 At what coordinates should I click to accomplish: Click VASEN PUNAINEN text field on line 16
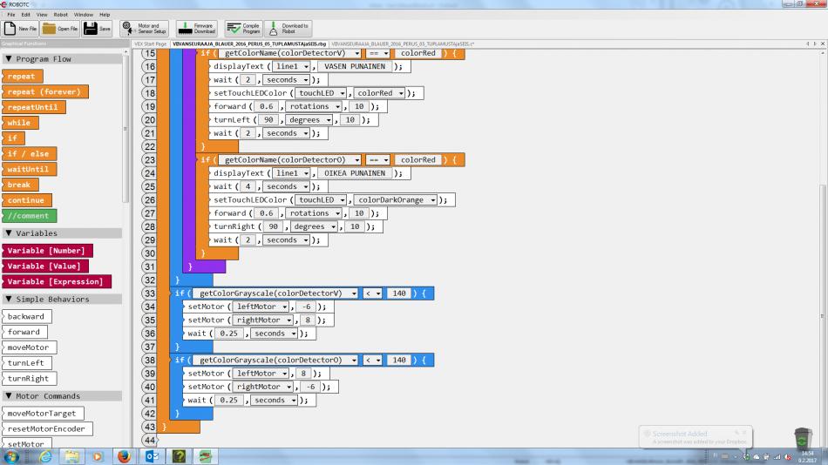tap(355, 66)
